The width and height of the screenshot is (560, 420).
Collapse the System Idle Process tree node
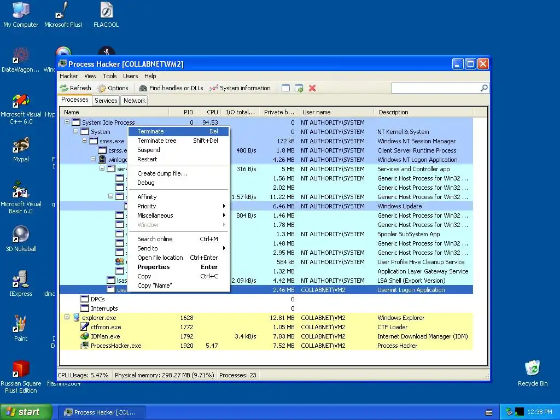click(x=67, y=122)
